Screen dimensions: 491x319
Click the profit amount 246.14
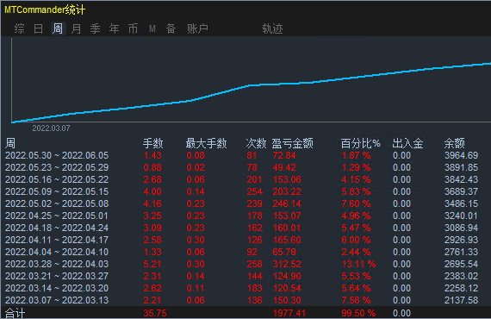click(x=287, y=203)
